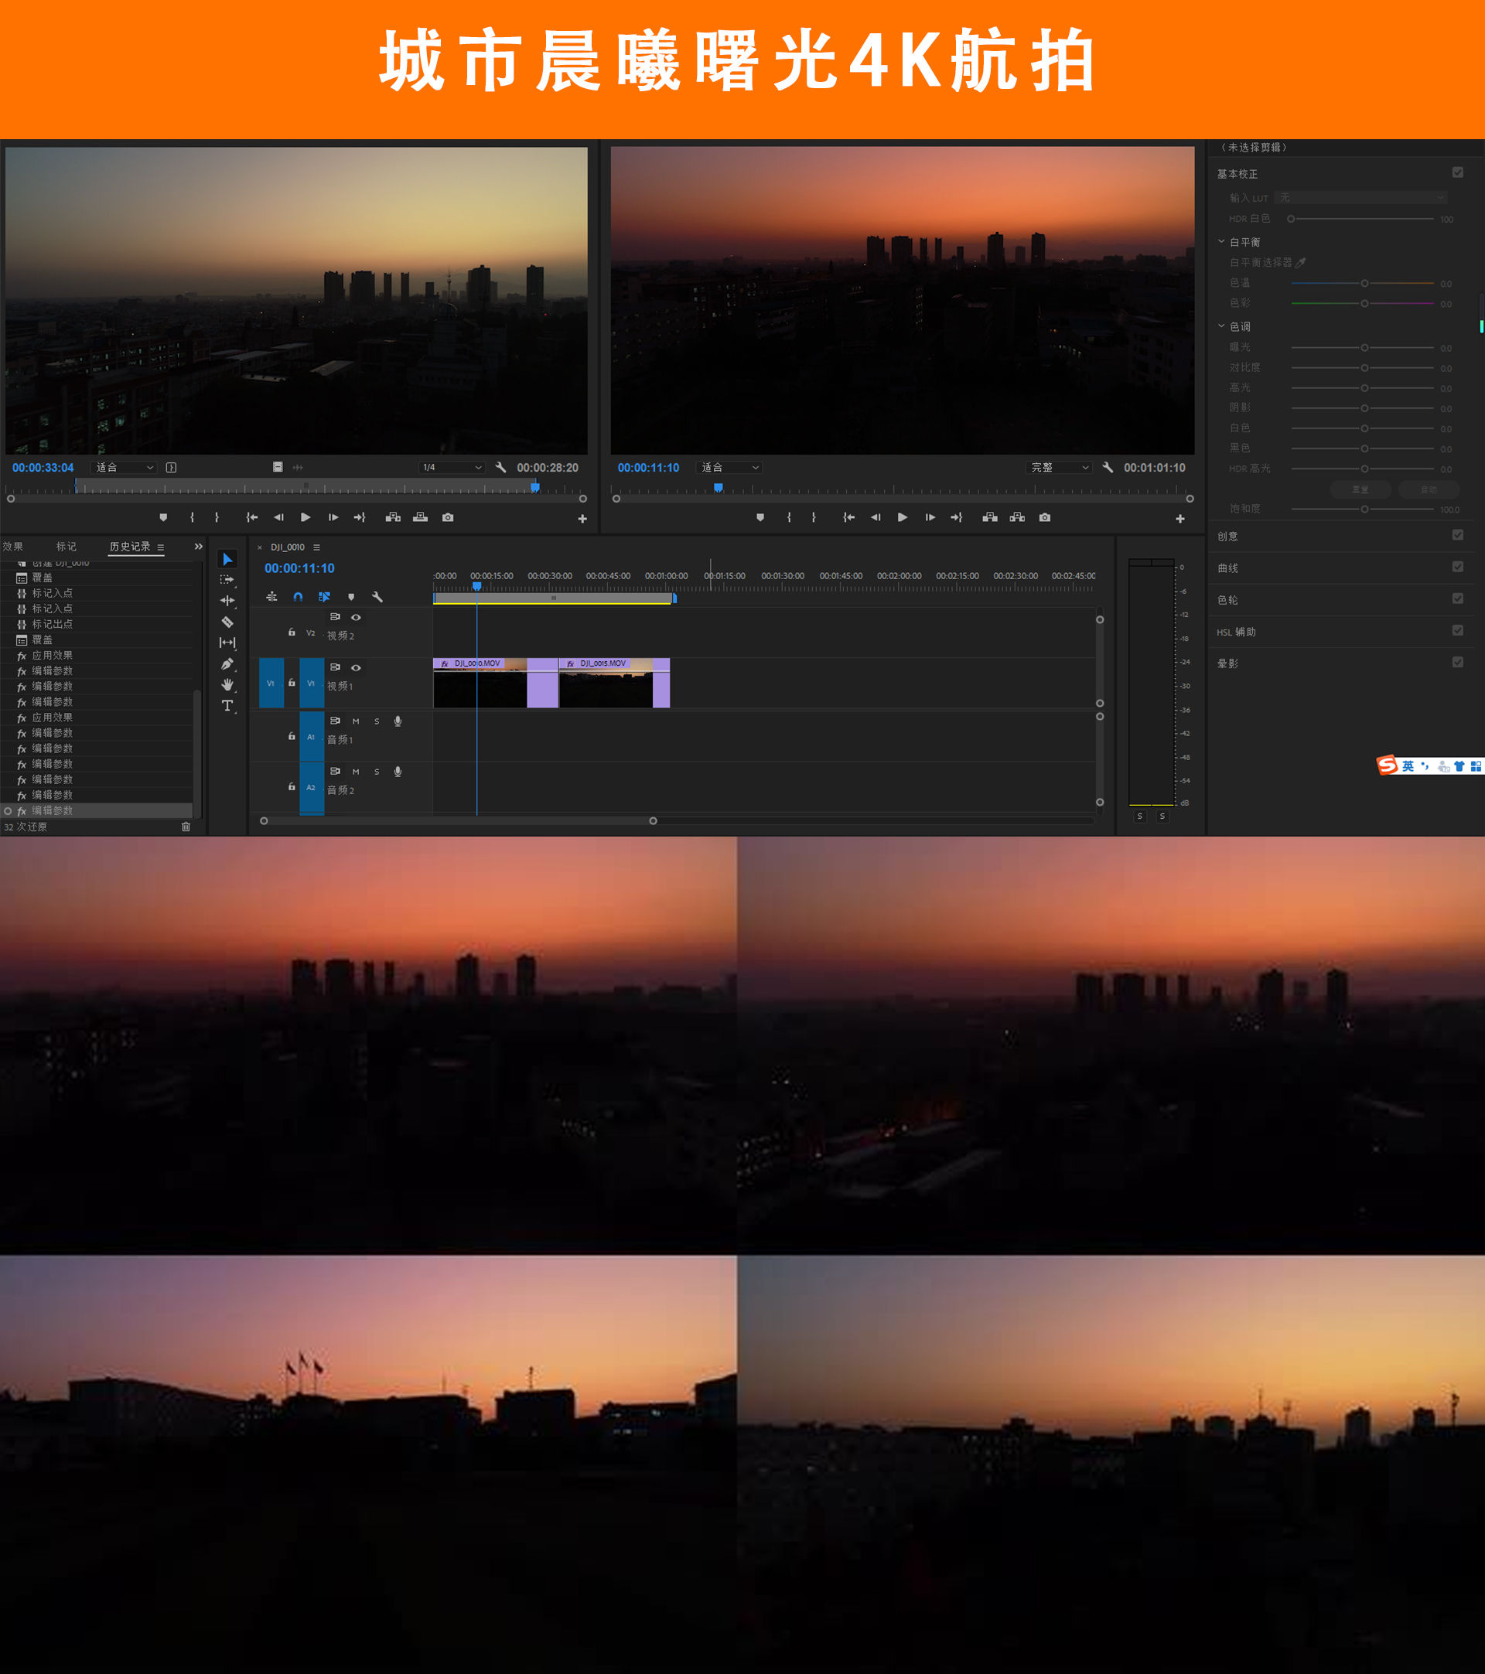
Task: Collapse the 白平衡 section
Action: (1221, 241)
